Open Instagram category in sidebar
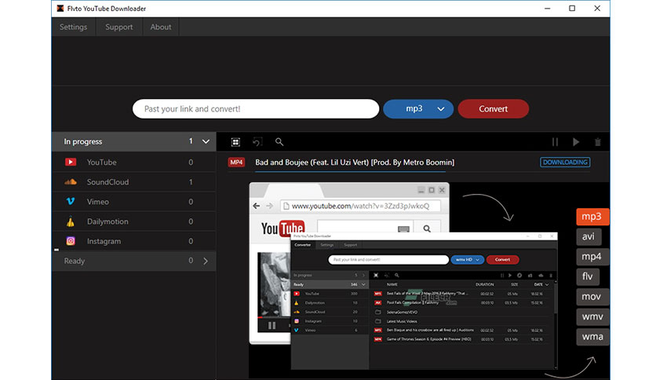This screenshot has height=380, width=656. tap(104, 242)
